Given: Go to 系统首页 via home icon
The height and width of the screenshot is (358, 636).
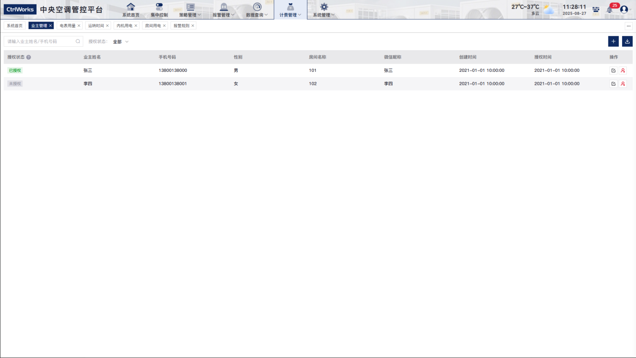Looking at the screenshot, I should pos(131,10).
